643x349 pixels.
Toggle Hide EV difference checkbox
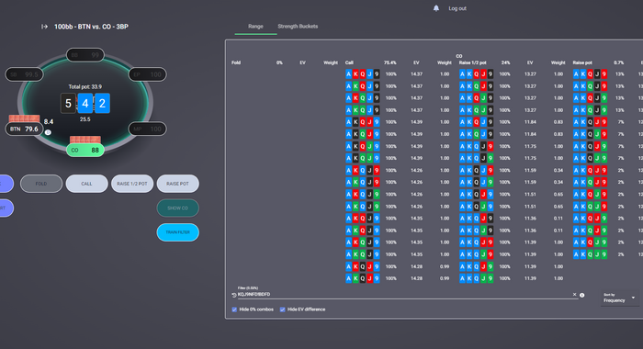(x=283, y=310)
